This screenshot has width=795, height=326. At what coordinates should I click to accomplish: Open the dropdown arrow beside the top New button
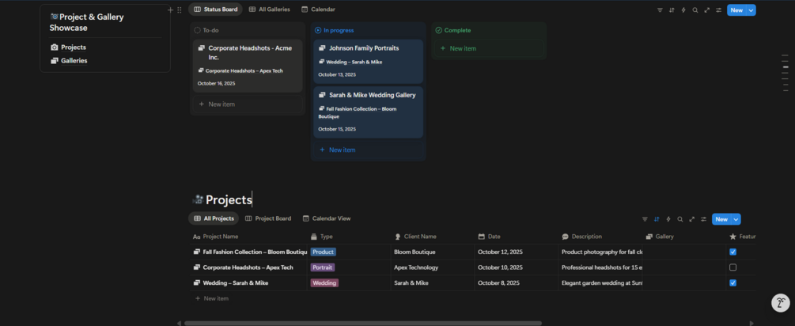(751, 10)
